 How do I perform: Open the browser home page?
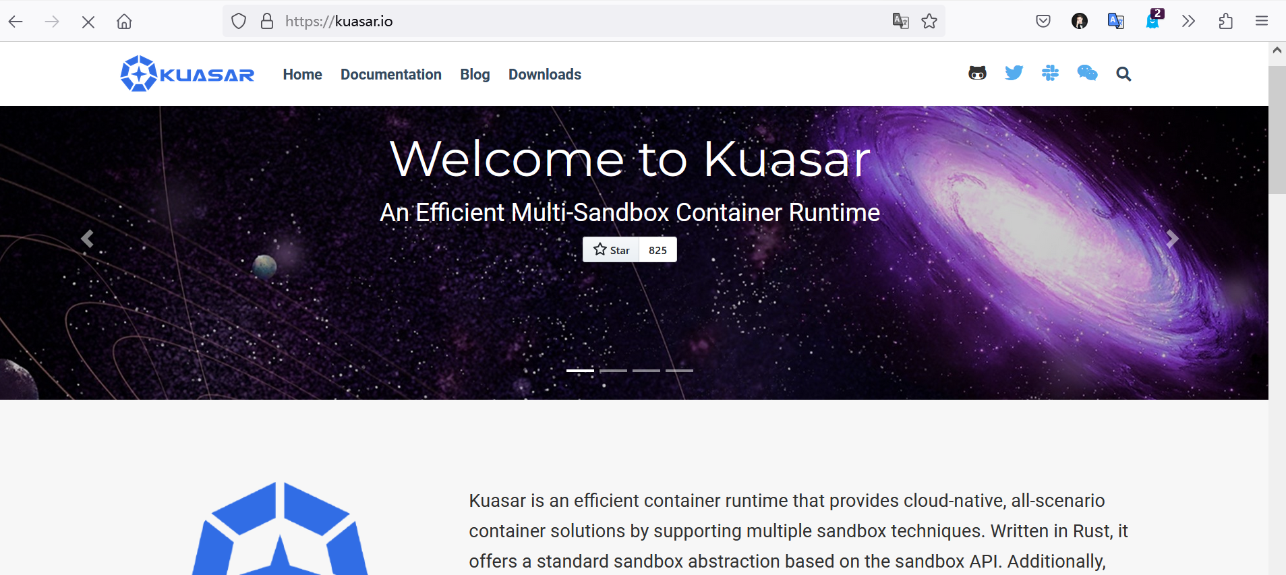point(124,22)
